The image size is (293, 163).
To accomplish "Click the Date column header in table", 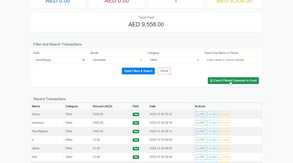I will click(x=153, y=106).
